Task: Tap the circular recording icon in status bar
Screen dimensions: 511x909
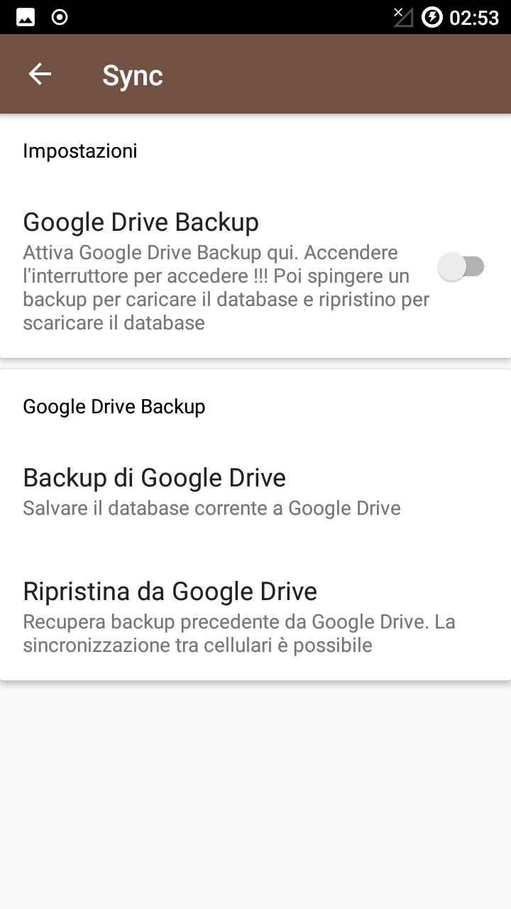Action: 60,17
